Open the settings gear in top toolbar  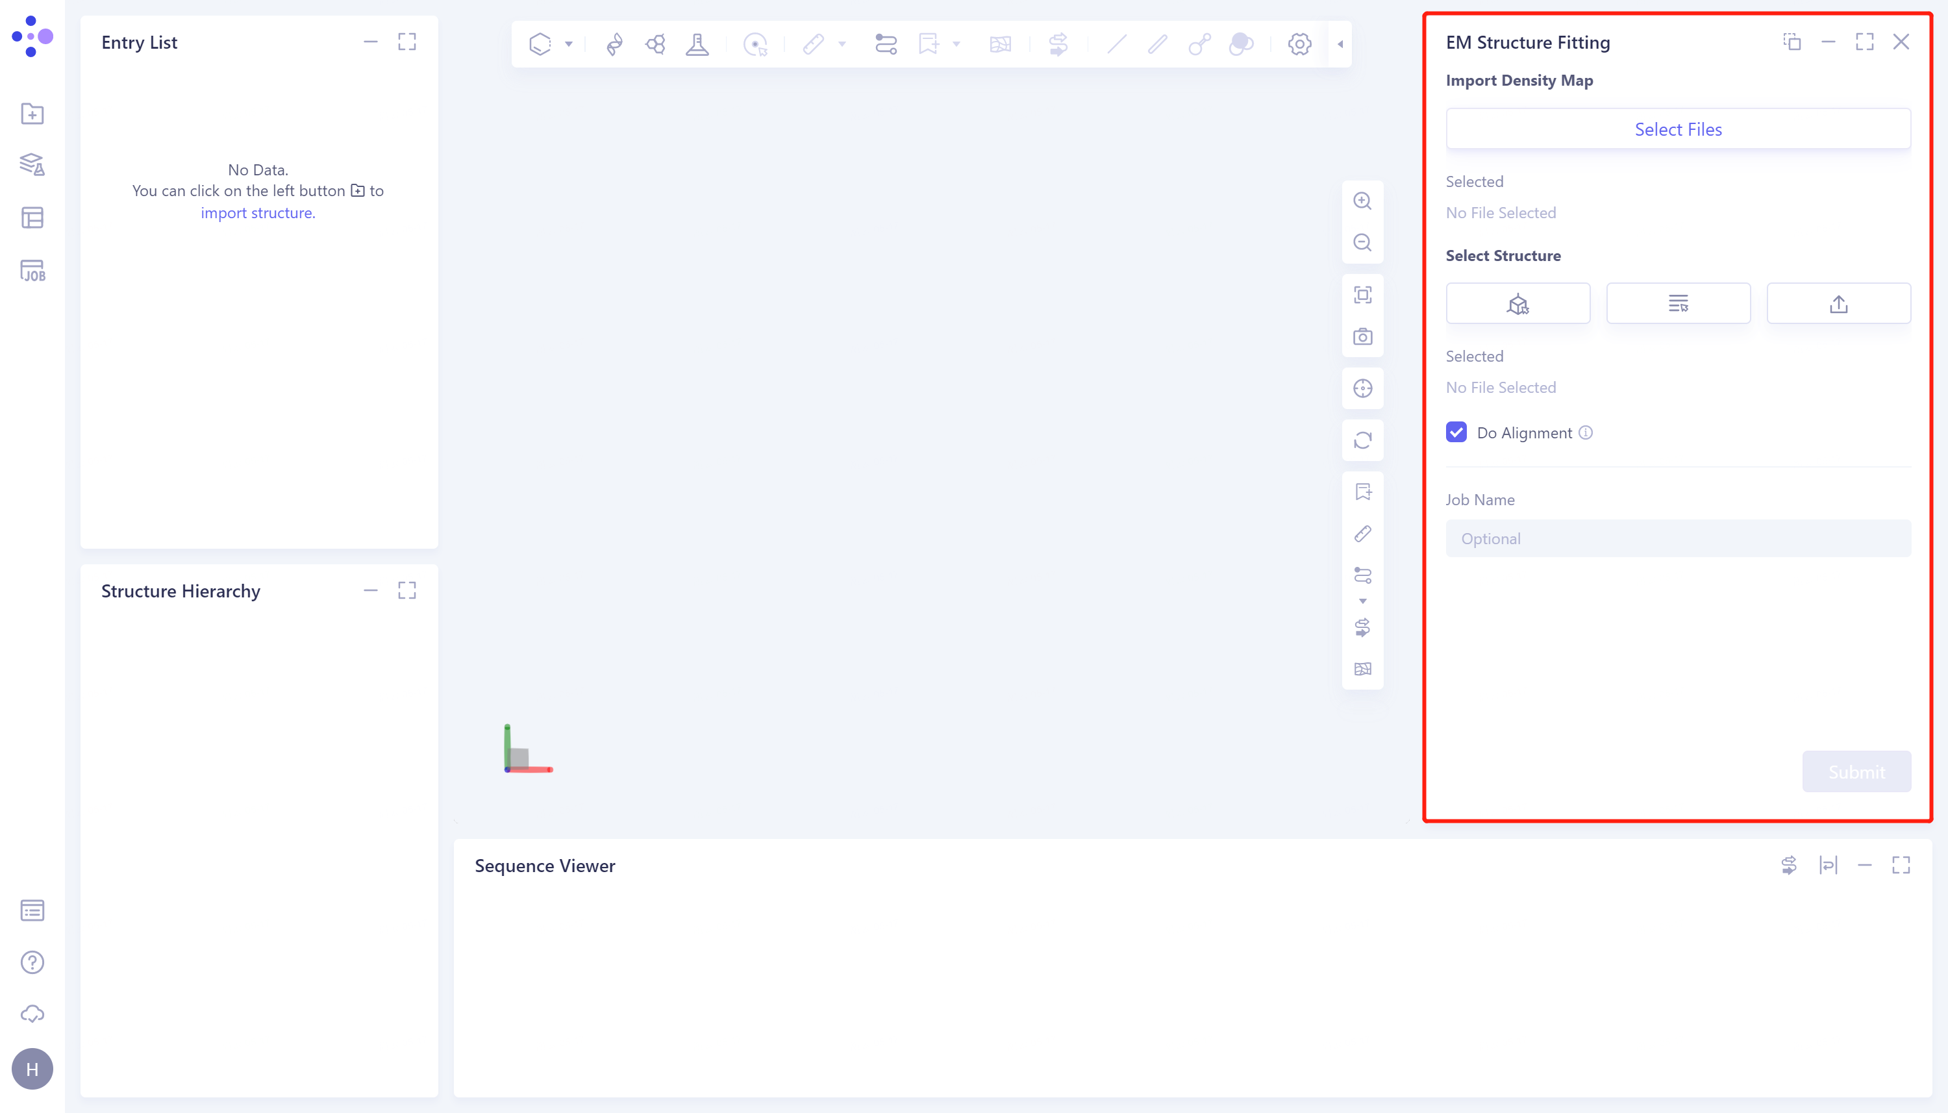pyautogui.click(x=1299, y=44)
